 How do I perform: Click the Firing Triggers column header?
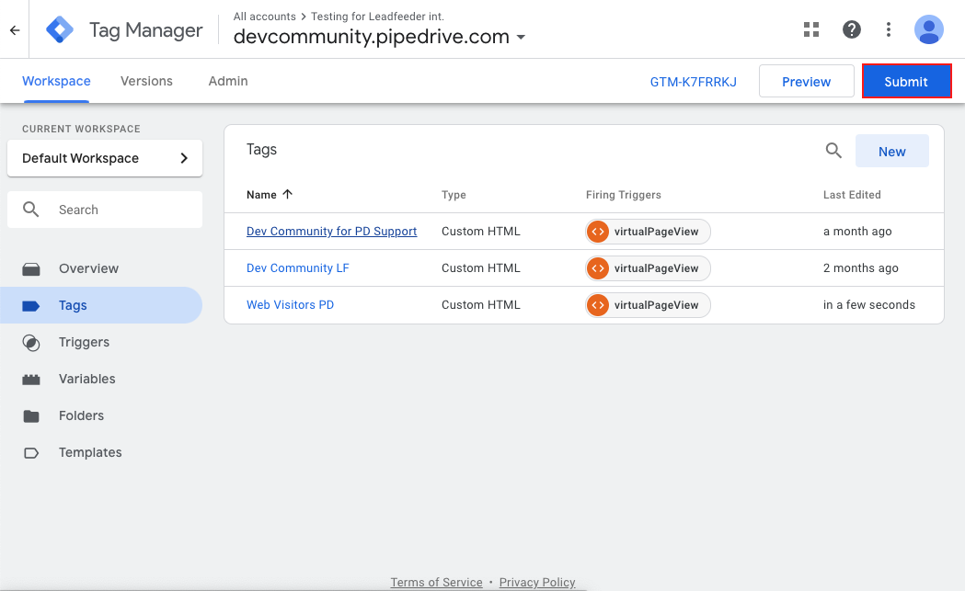(624, 195)
